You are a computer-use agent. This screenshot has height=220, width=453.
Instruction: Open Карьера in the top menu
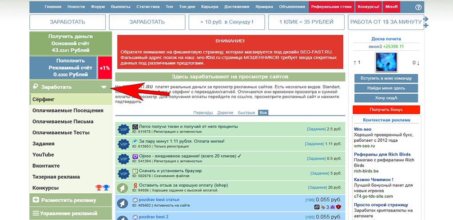click(210, 7)
